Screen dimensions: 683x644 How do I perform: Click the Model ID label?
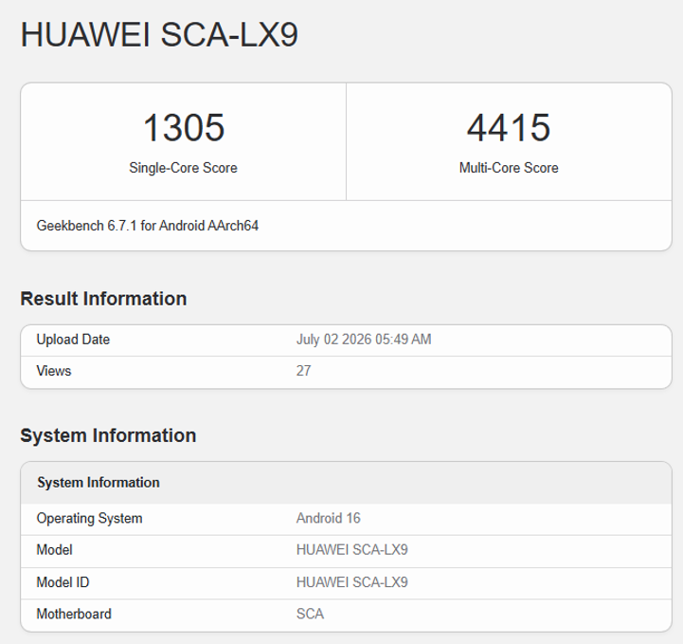click(x=63, y=582)
